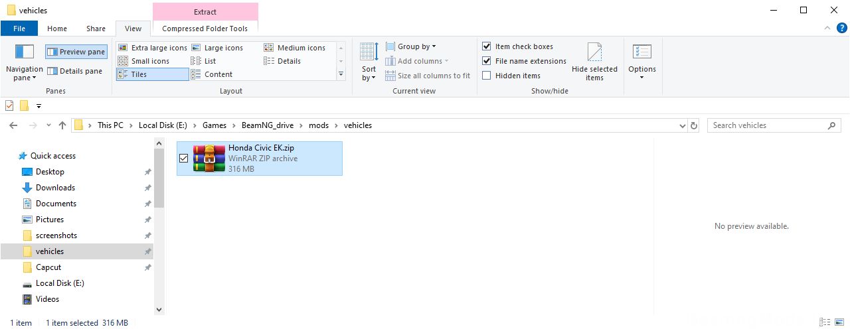Select the Tiles layout
Image resolution: width=850 pixels, height=331 pixels.
(x=152, y=74)
